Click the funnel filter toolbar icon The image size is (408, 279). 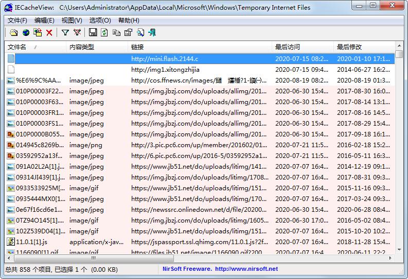(x=65, y=32)
